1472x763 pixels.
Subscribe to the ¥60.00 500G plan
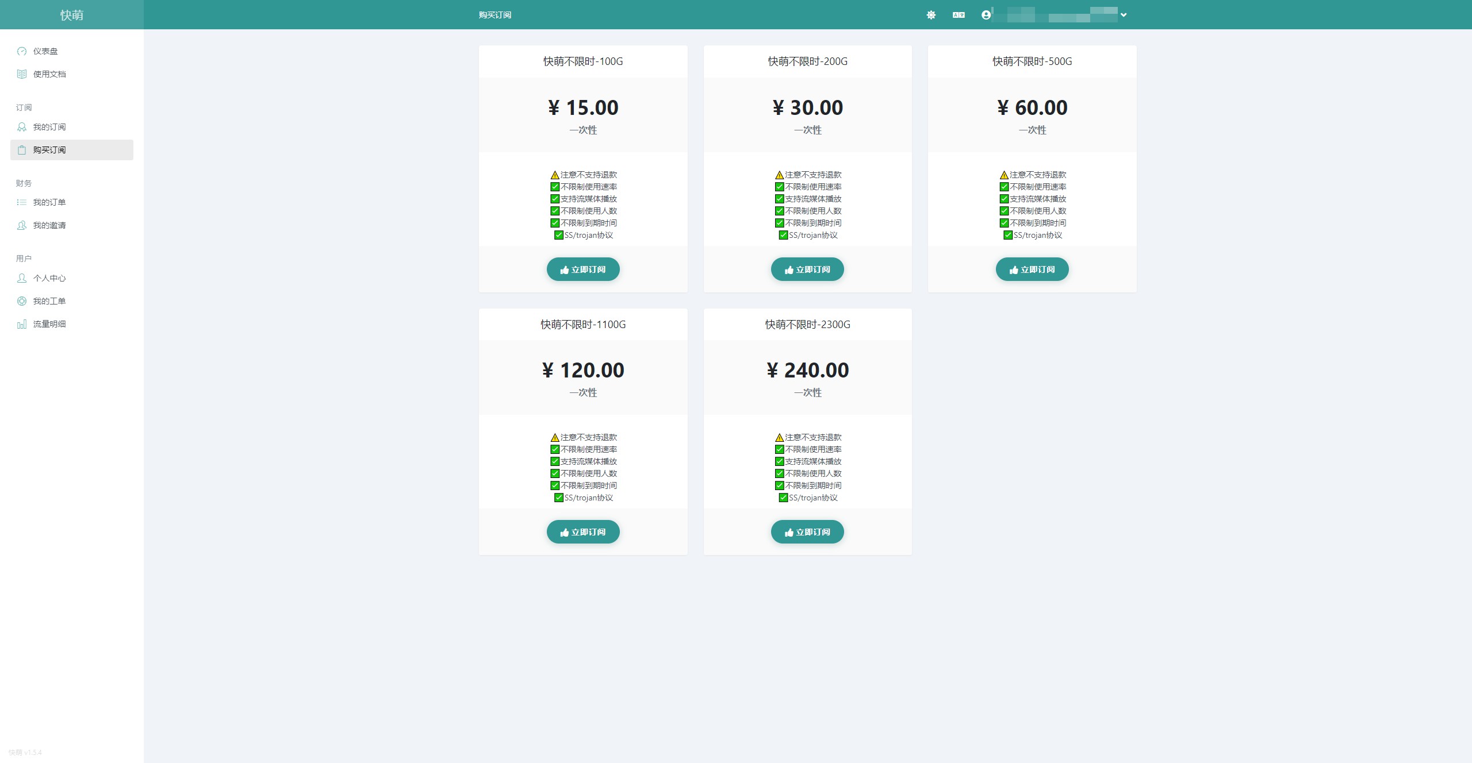point(1032,269)
